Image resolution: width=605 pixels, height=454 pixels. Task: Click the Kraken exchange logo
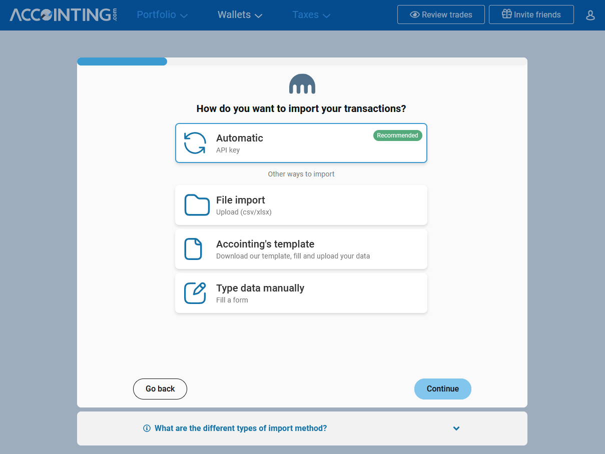[x=302, y=84]
